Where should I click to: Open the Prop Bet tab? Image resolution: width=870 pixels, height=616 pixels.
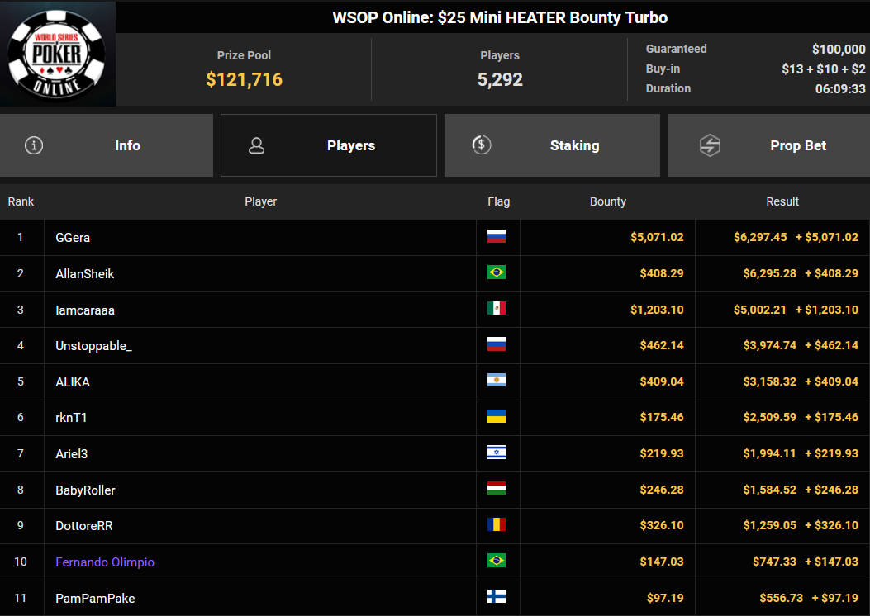click(768, 145)
